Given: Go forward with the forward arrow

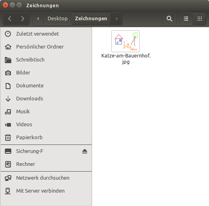Looking at the screenshot, I should 23,19.
